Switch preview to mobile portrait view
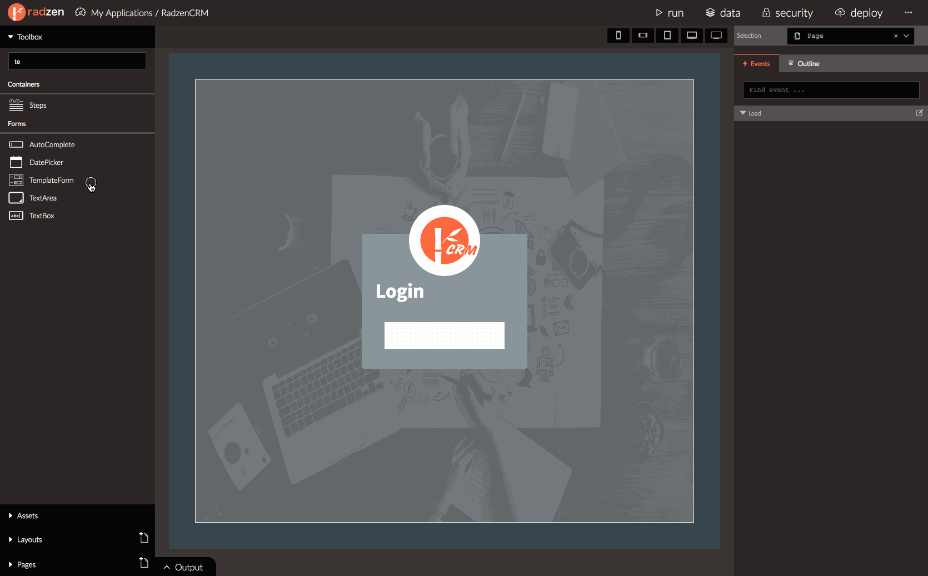Screen dimensions: 928x576 click(x=618, y=36)
